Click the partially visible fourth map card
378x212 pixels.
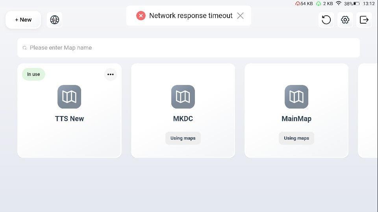coord(368,110)
